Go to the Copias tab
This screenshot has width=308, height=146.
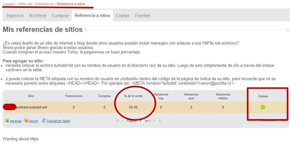point(123,16)
